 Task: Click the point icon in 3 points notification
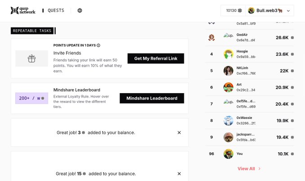(84, 133)
